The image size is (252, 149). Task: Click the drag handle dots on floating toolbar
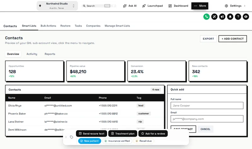(x=66, y=137)
